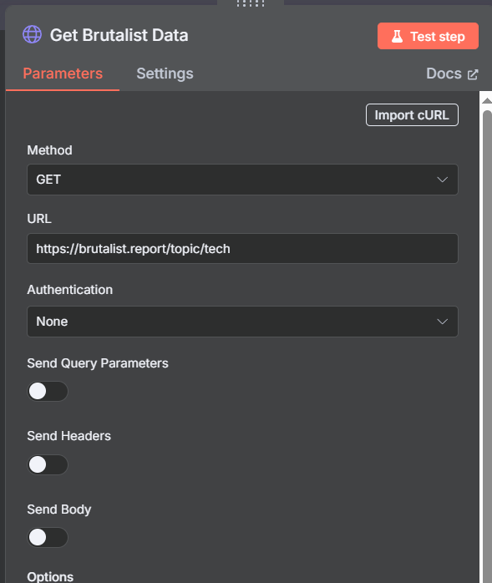The width and height of the screenshot is (492, 583).
Task: Click the Get Brutalist Data node title
Action: [x=119, y=35]
